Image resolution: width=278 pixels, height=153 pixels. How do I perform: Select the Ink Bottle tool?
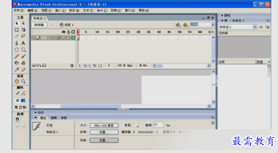tap(17, 63)
